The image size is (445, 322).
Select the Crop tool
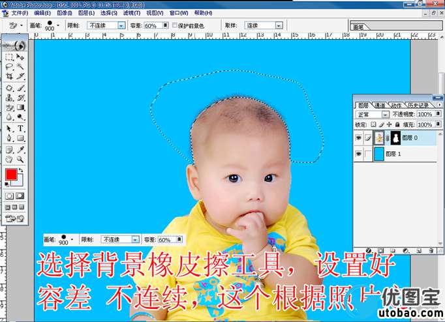(x=9, y=76)
